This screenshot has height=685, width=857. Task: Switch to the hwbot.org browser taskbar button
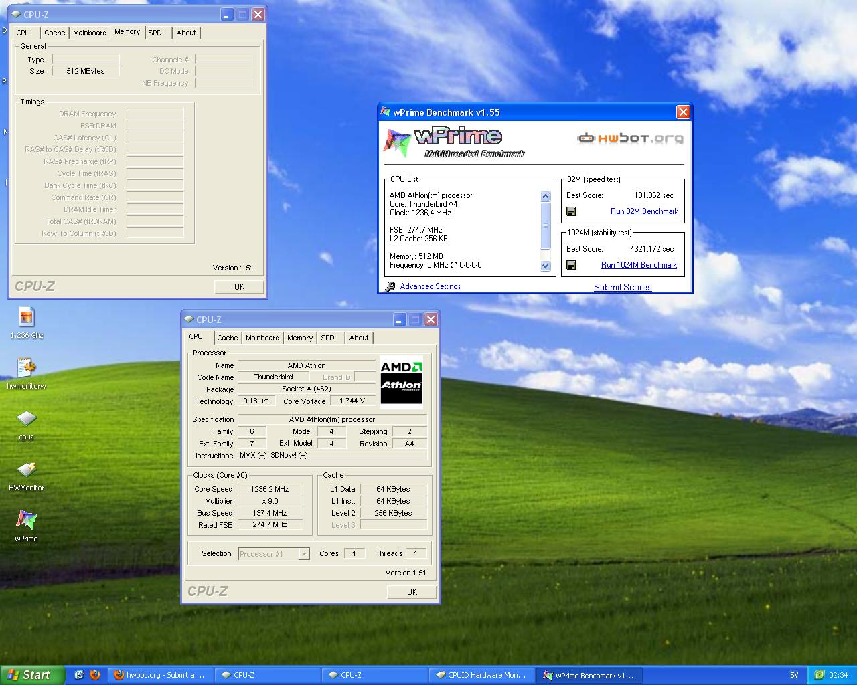coord(161,675)
